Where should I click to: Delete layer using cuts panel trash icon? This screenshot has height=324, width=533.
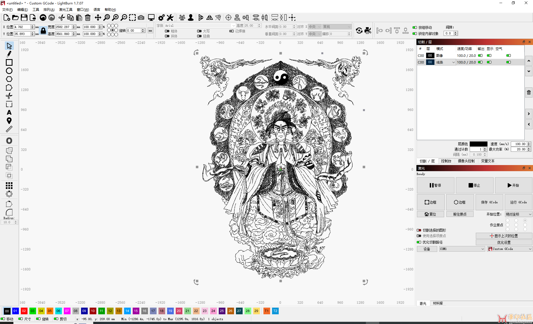(529, 92)
